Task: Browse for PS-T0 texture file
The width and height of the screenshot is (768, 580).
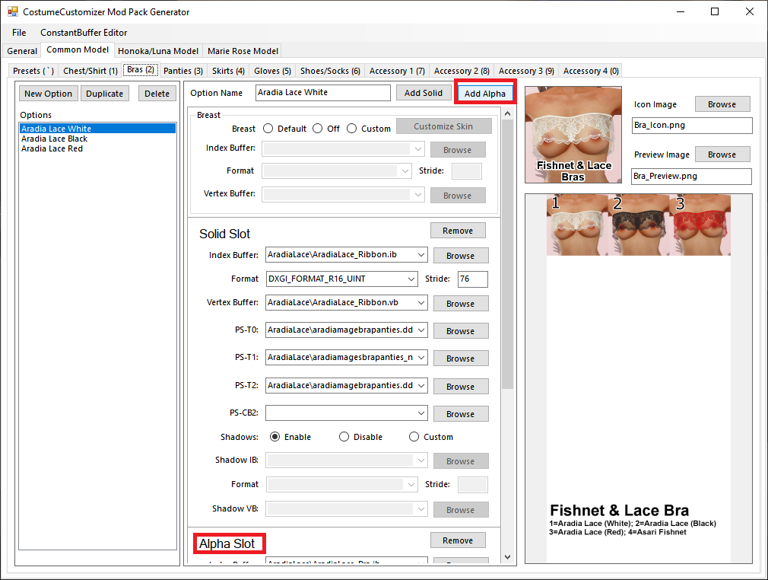Action: pyautogui.click(x=460, y=331)
